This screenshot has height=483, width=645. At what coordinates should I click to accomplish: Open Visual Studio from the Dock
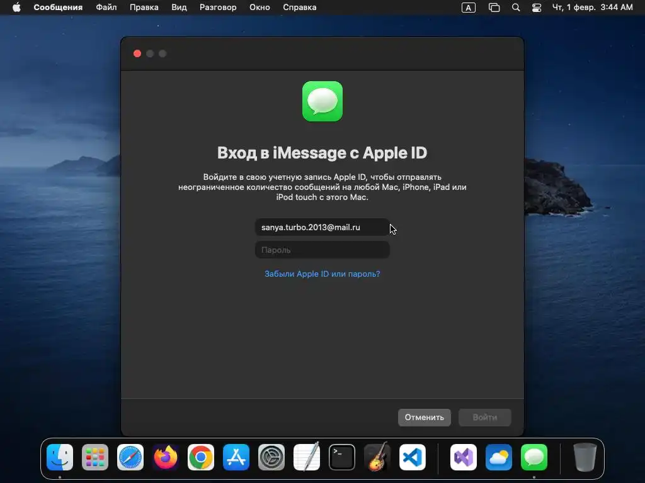pos(464,457)
